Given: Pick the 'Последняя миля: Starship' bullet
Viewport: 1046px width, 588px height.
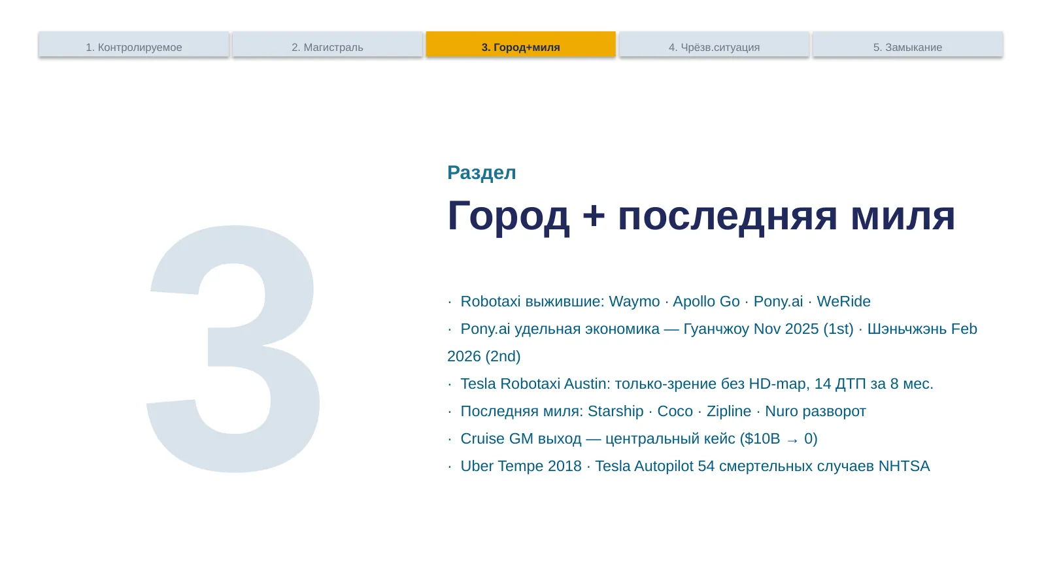Looking at the screenshot, I should click(x=656, y=411).
